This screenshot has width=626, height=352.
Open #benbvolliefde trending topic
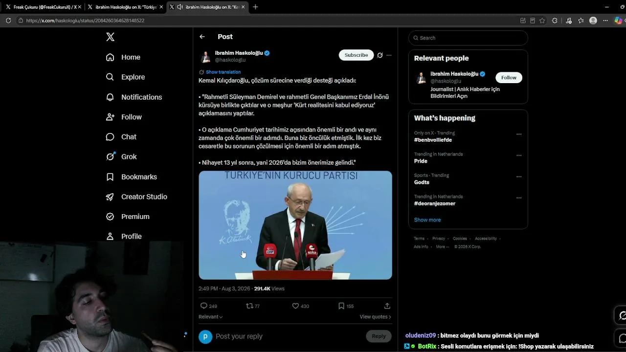tap(433, 140)
